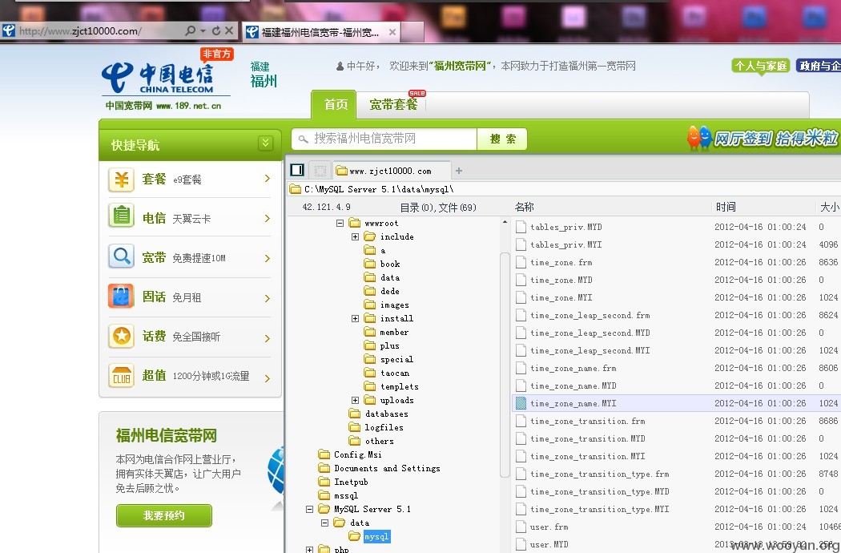This screenshot has height=553, width=841.
Task: Select the 个人与家庭 tab
Action: coord(761,66)
